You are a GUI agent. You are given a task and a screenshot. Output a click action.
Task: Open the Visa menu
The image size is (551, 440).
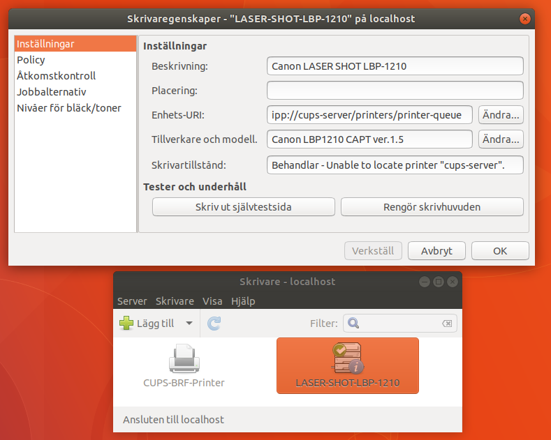[x=212, y=301]
